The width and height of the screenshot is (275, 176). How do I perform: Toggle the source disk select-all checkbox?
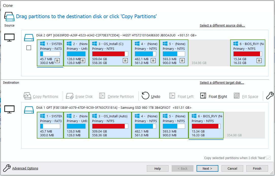tap(29, 48)
